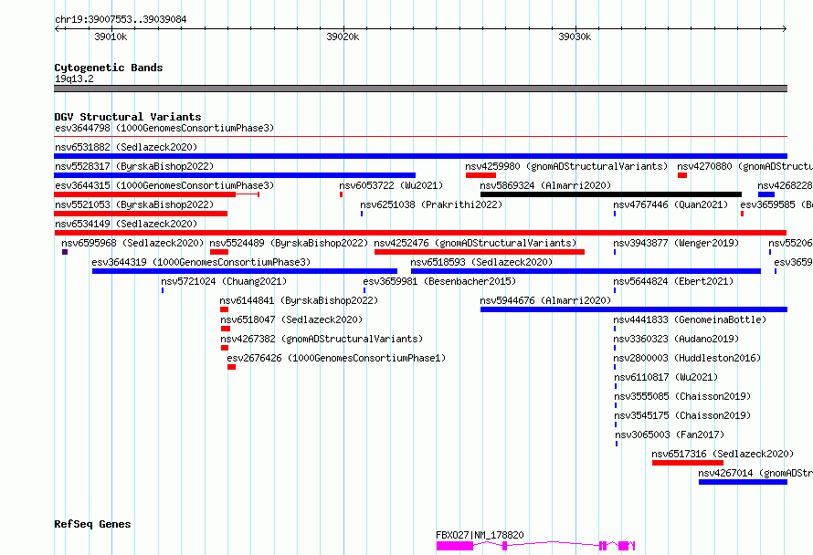
Task: Open nsv5644824 (Ebert2021) variant
Action: 673,281
